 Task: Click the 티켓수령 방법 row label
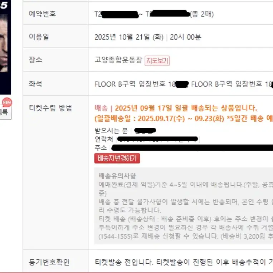(x=50, y=108)
